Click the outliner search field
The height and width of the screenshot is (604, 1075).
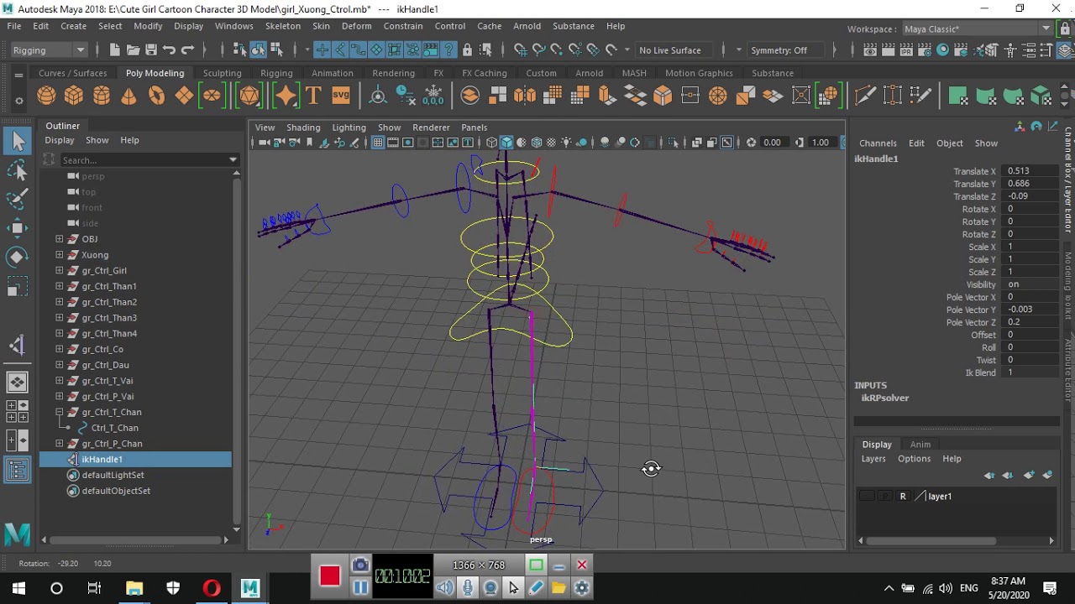coord(143,159)
